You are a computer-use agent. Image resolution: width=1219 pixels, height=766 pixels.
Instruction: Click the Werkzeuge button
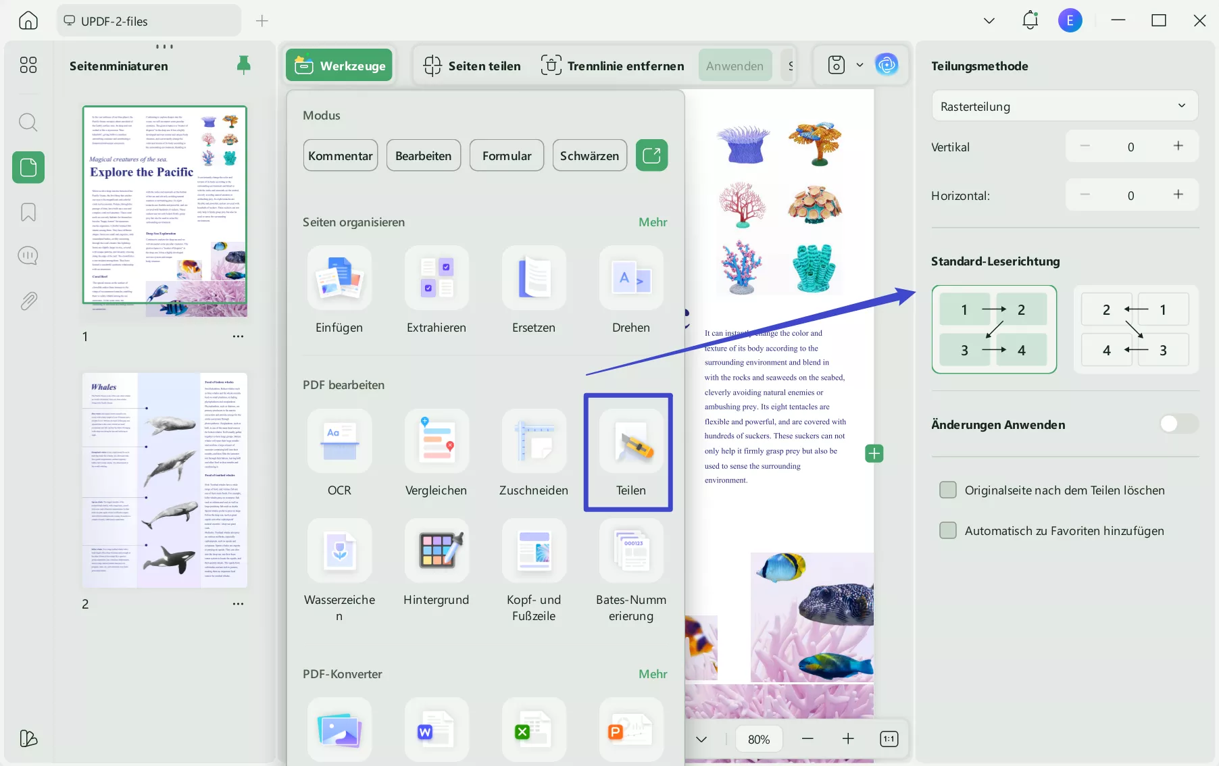tap(339, 65)
